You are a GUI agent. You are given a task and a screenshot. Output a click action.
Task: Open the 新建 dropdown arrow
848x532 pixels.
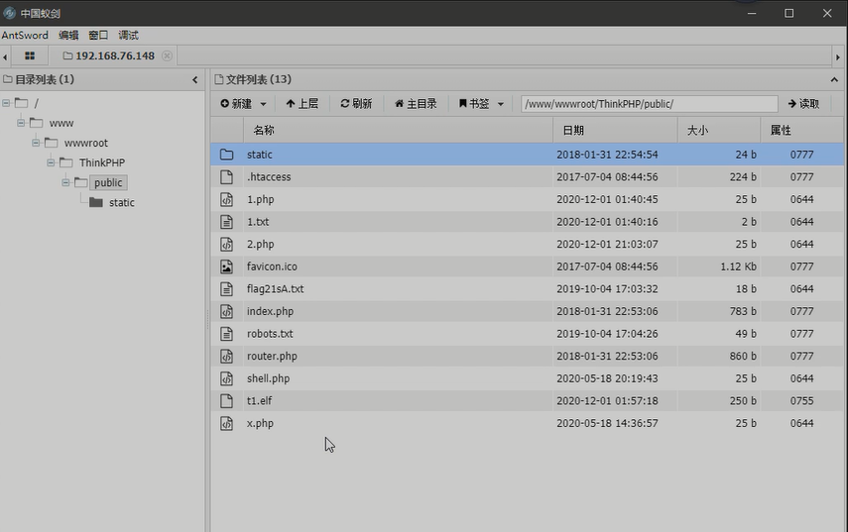tap(264, 104)
